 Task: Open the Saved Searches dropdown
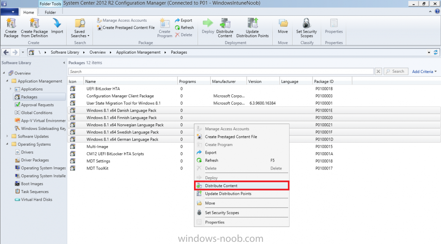click(x=80, y=28)
